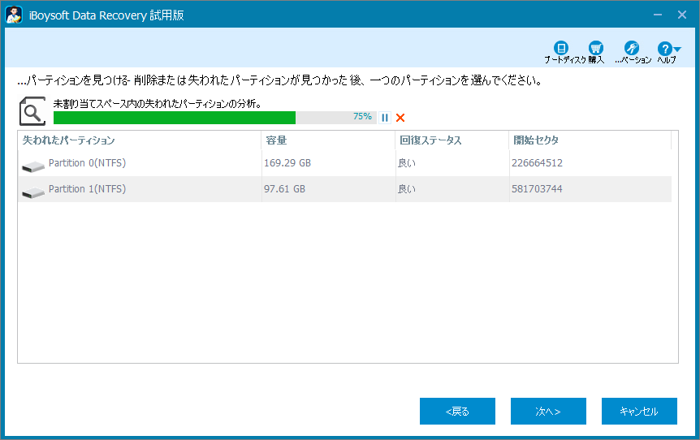Image resolution: width=700 pixels, height=440 pixels.
Task: Go back with <戻る button
Action: point(457,411)
